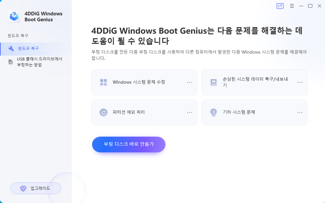The width and height of the screenshot is (325, 203).
Task: Click the 4DDiG Windows Boot Genius logo
Action: click(x=14, y=16)
